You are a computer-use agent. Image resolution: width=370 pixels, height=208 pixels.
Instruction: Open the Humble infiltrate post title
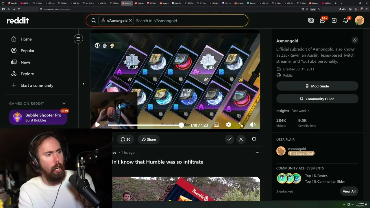coord(158,162)
